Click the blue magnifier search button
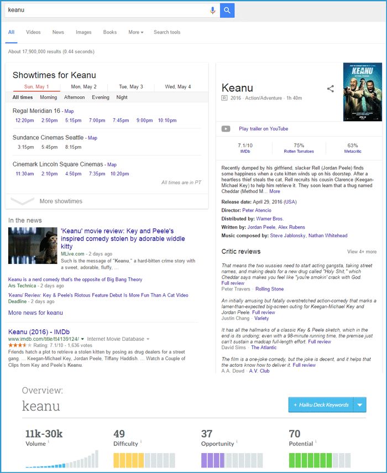 (x=227, y=10)
